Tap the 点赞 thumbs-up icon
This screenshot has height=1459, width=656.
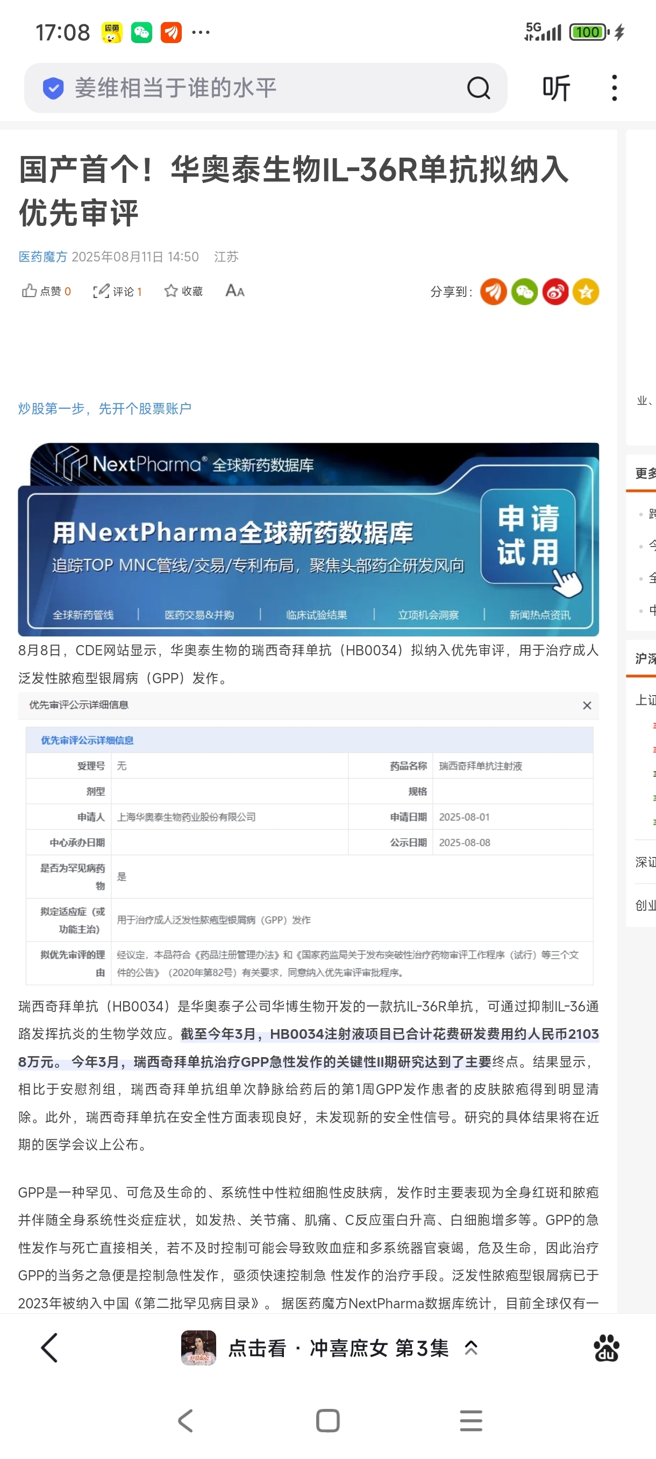coord(29,291)
